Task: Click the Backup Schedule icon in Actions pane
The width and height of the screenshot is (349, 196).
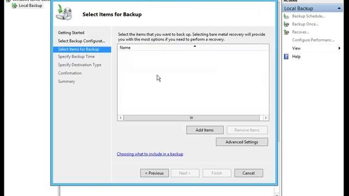Action: coord(286,16)
